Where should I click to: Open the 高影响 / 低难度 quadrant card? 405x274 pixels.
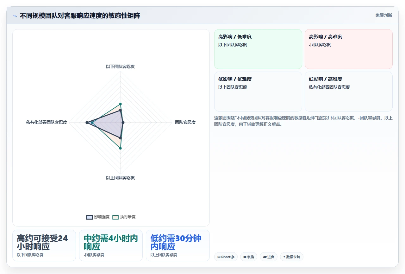coord(258,49)
